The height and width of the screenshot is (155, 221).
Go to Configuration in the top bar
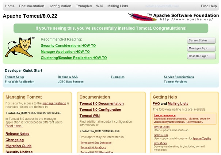60,6
